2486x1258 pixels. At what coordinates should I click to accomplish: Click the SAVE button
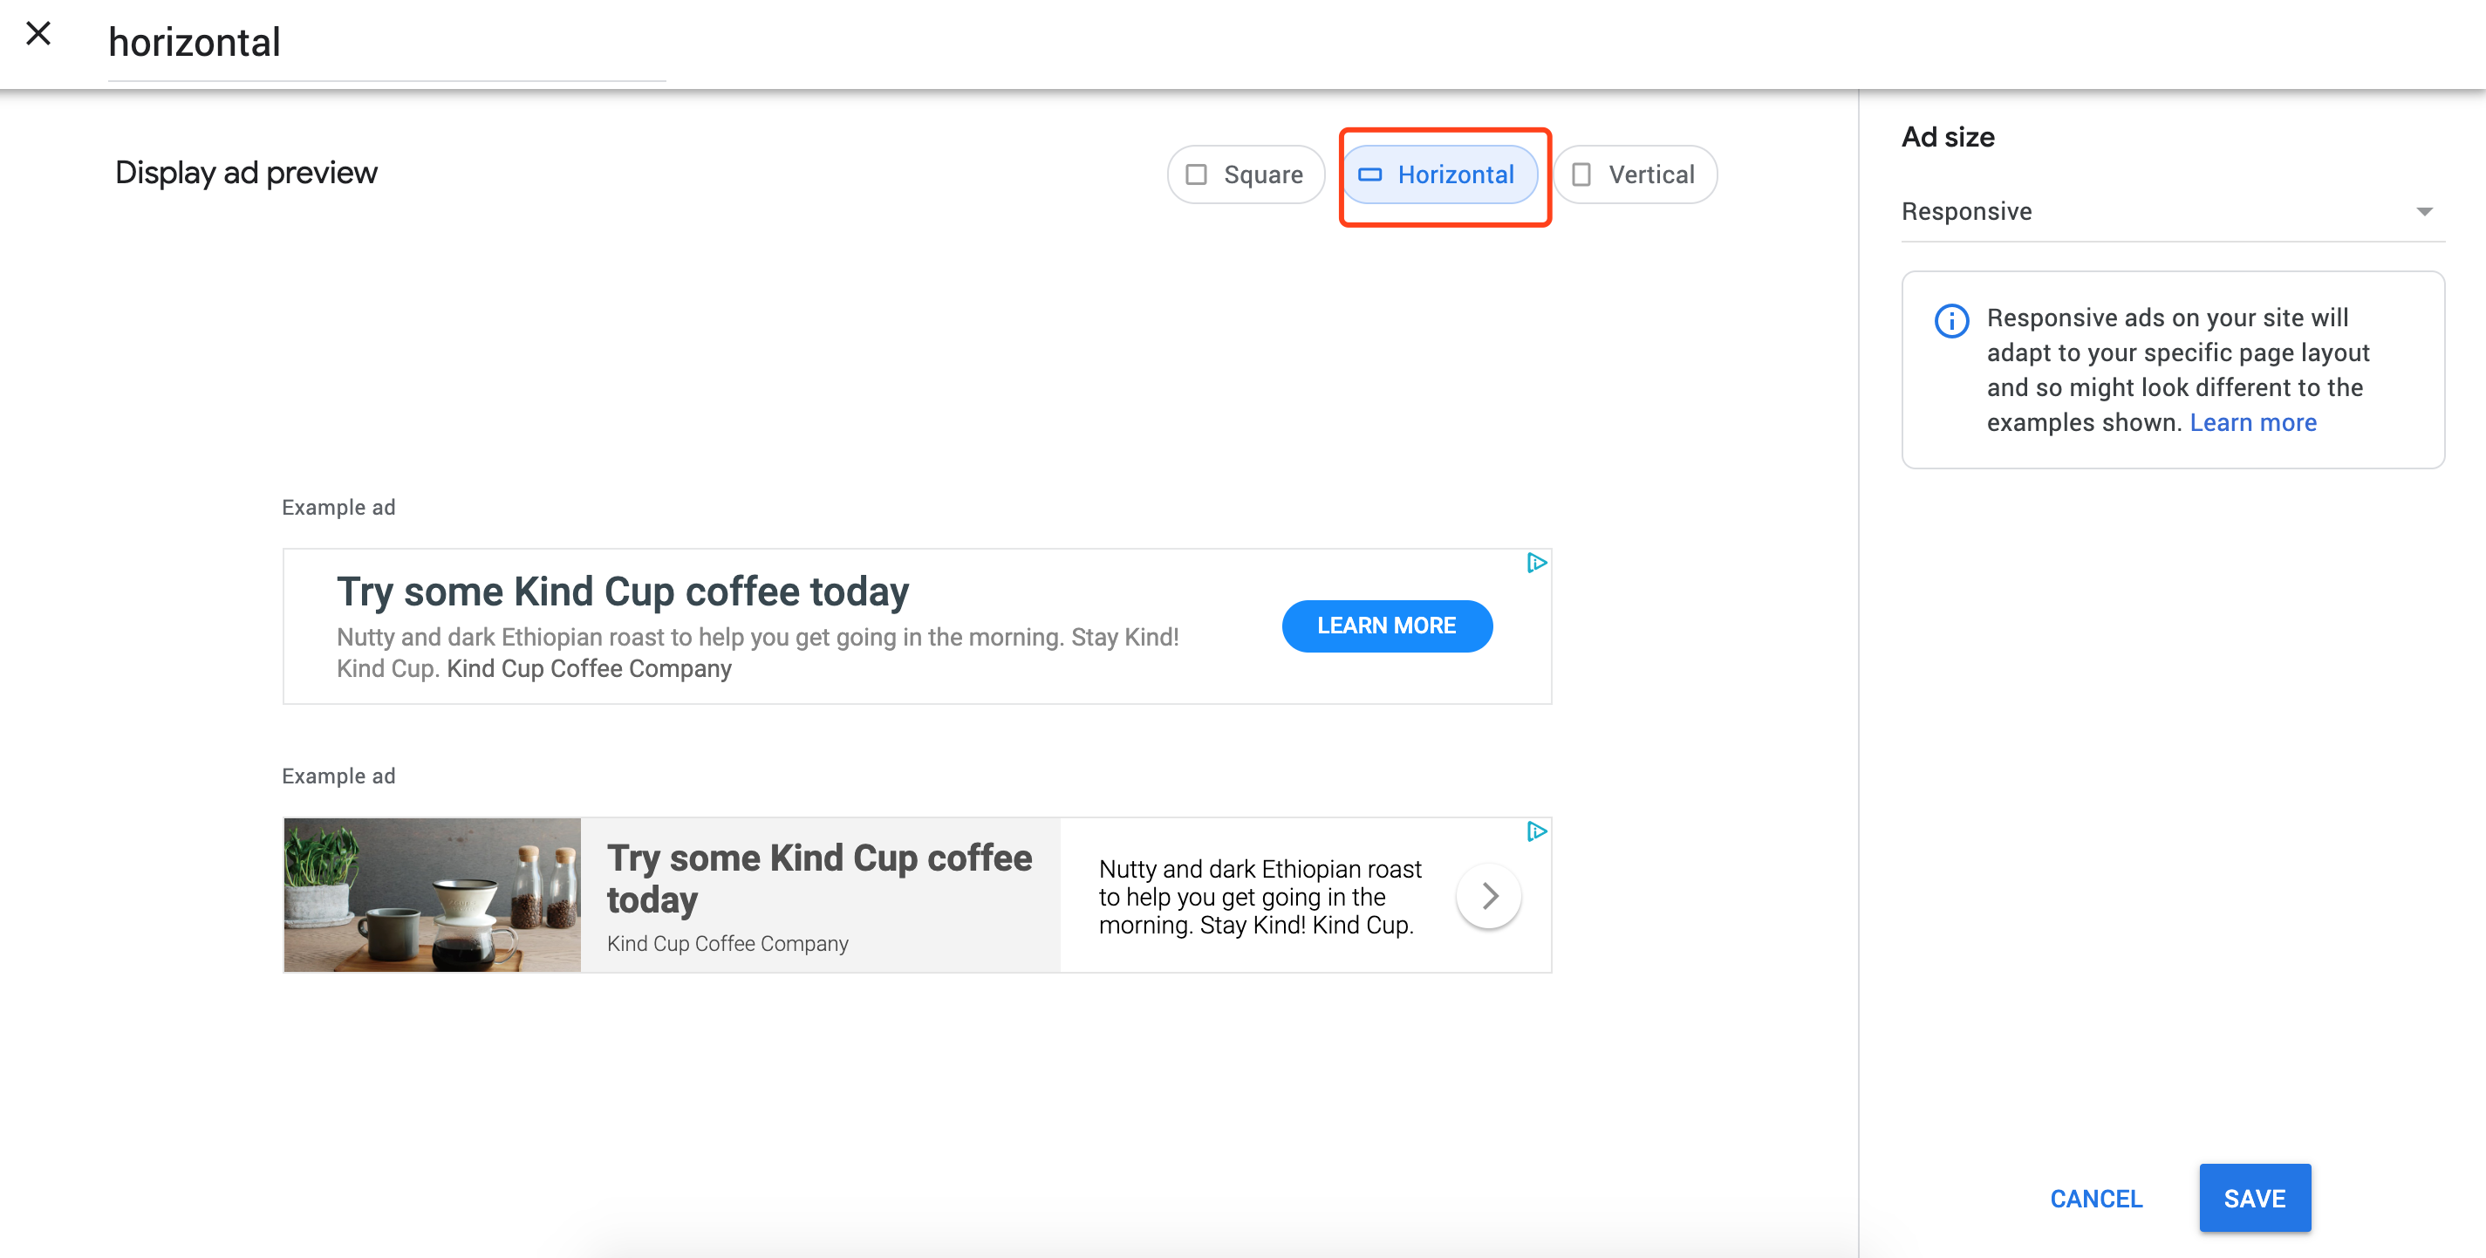coord(2254,1198)
